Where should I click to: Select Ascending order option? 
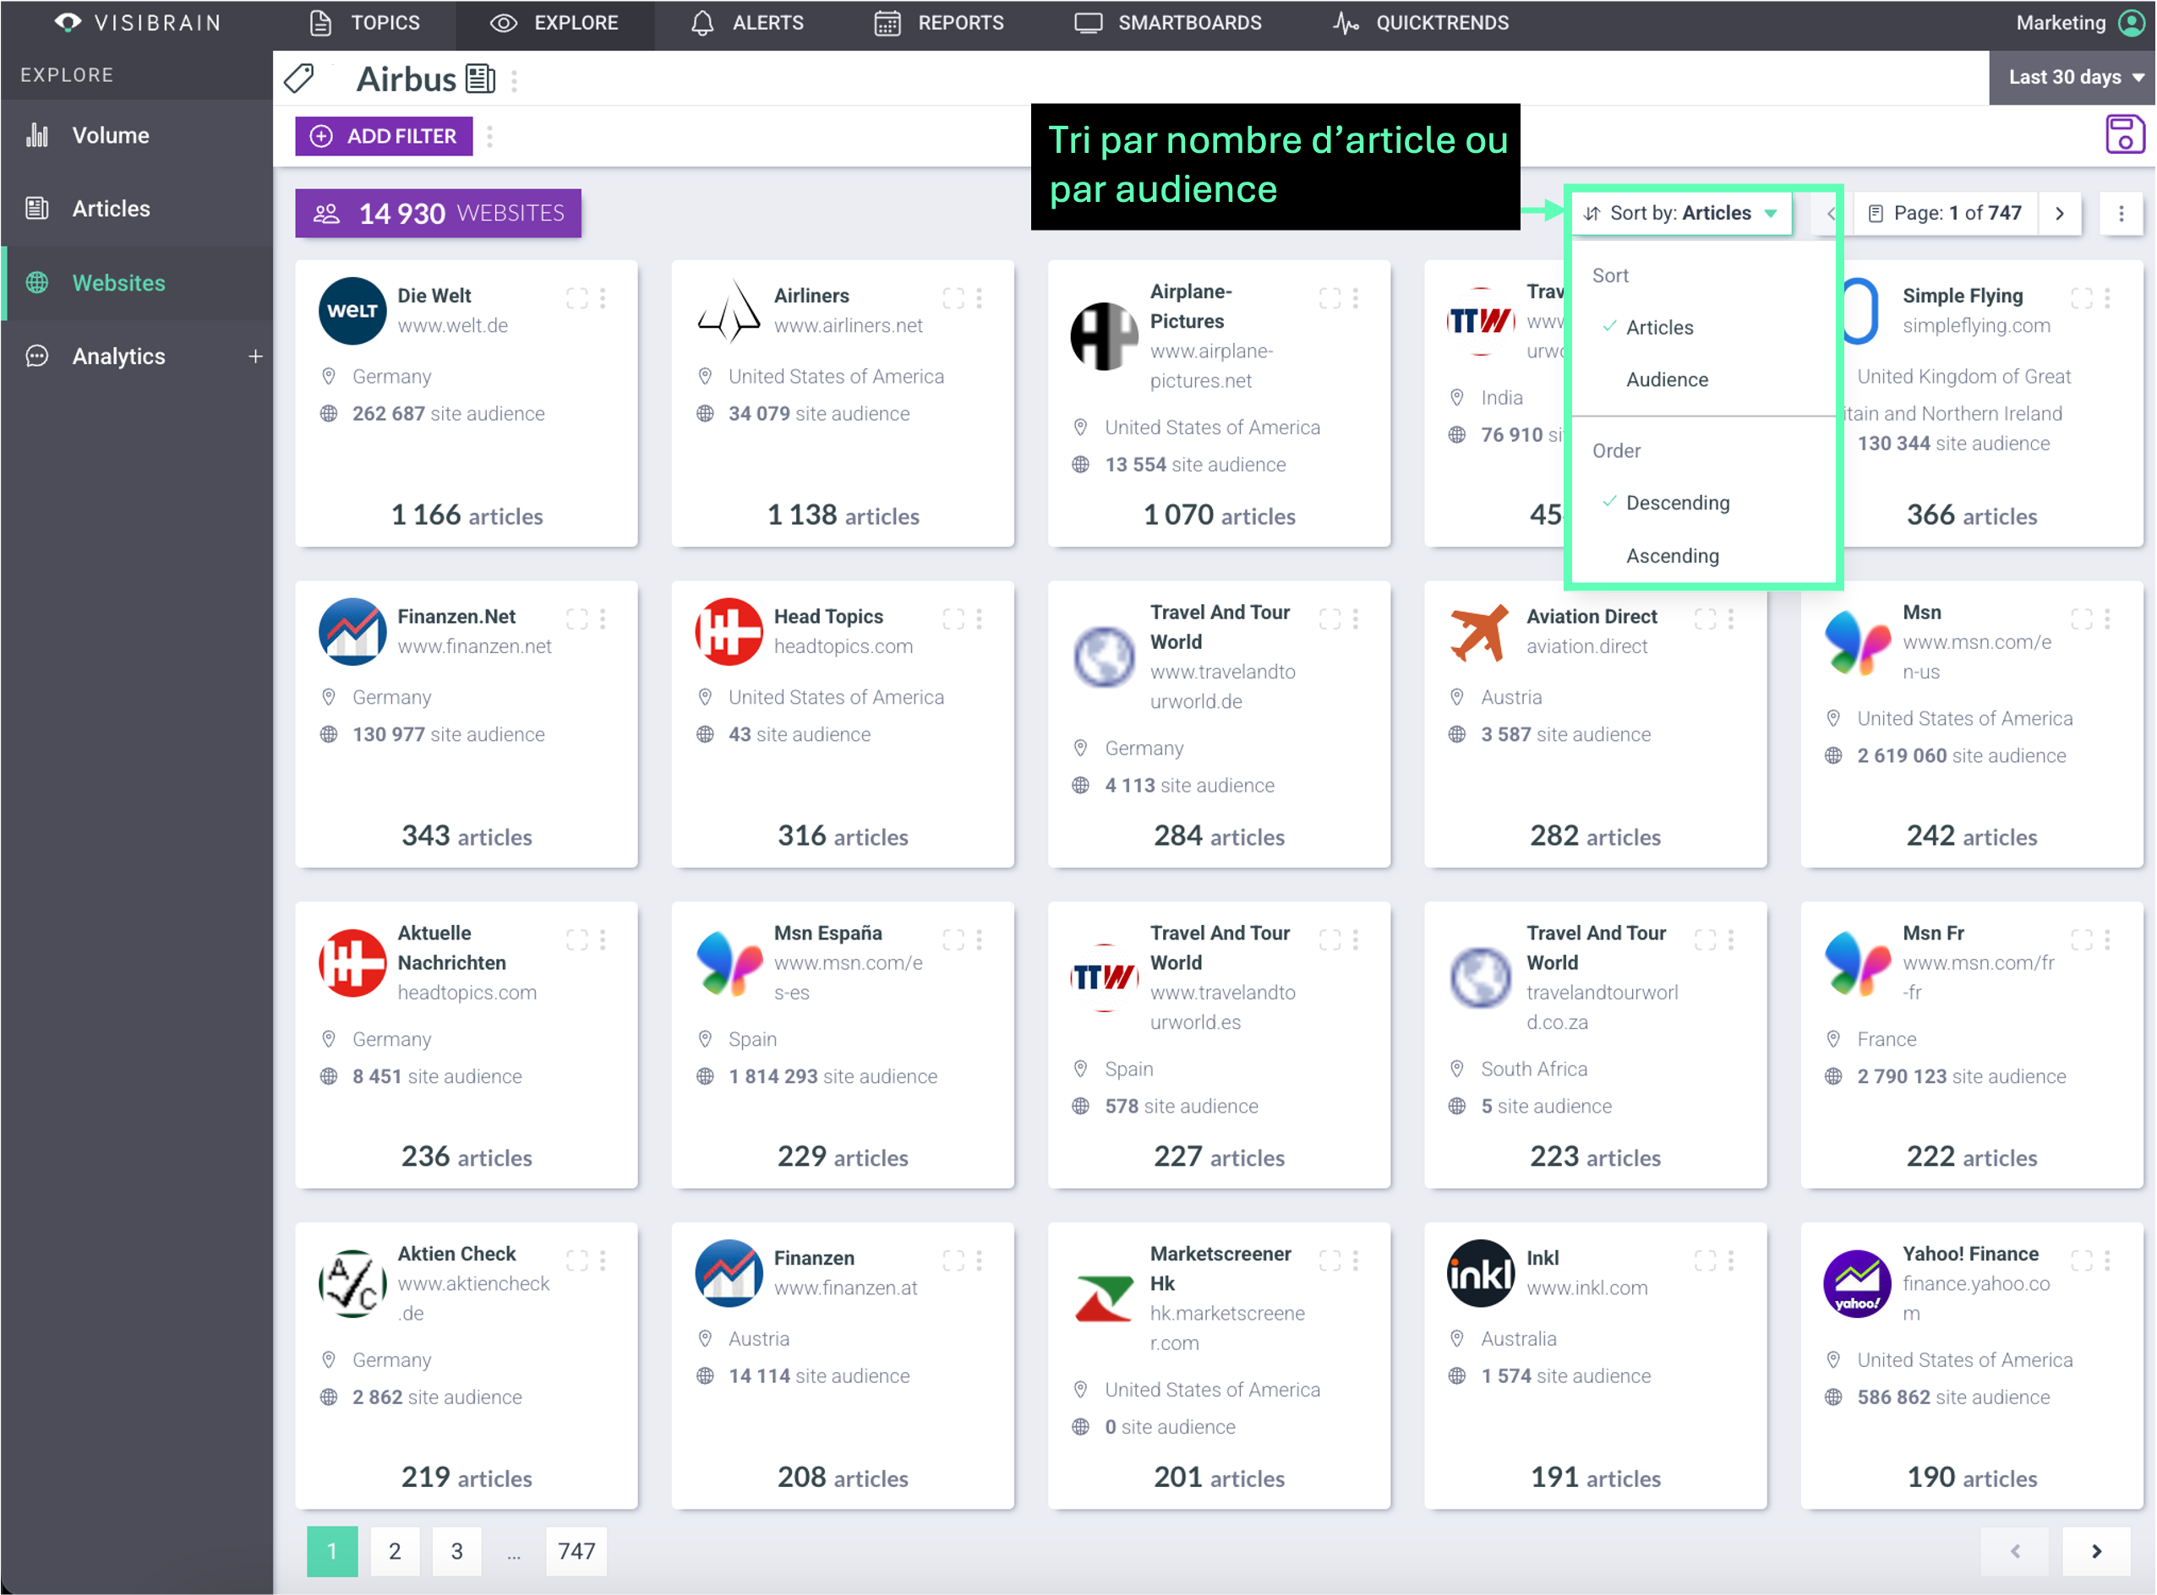pyautogui.click(x=1672, y=555)
